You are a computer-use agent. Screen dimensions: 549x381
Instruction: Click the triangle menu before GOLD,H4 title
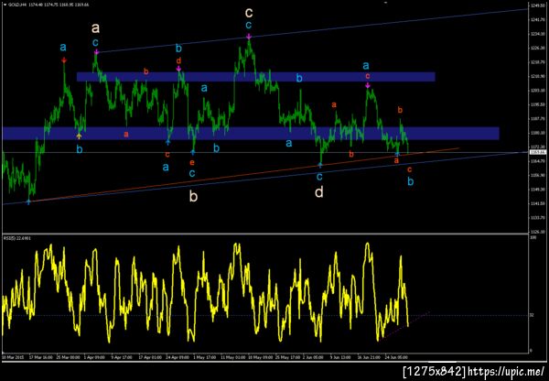tap(5, 5)
